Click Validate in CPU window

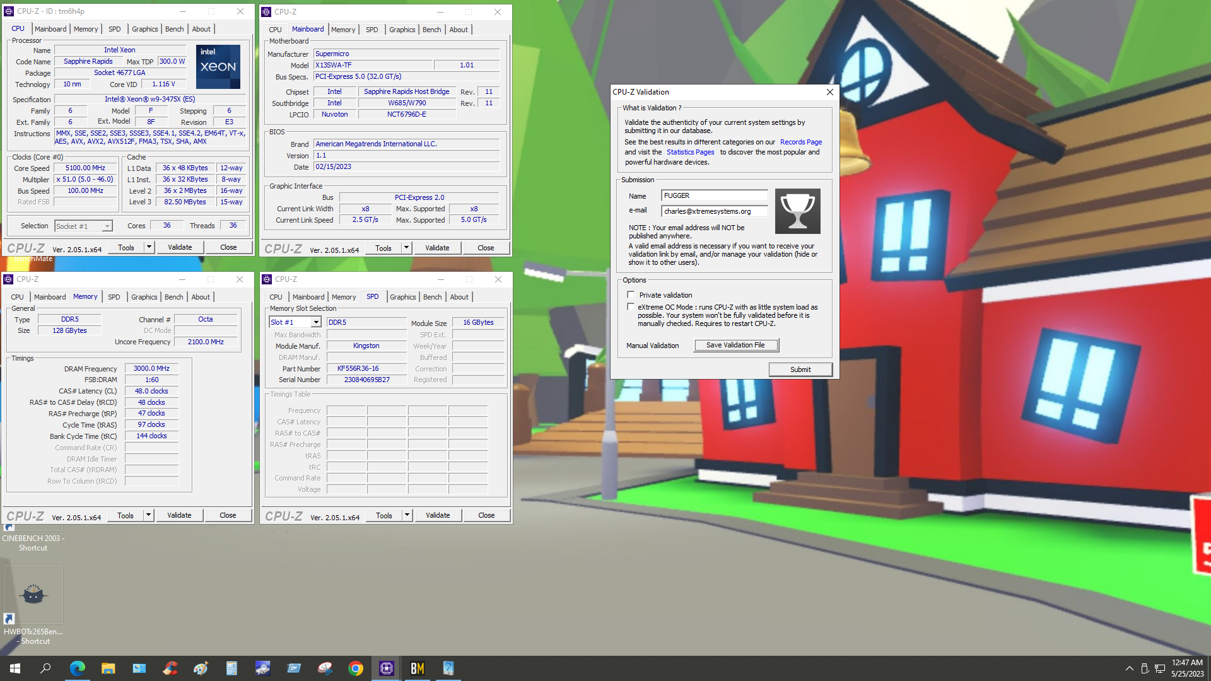pyautogui.click(x=180, y=247)
